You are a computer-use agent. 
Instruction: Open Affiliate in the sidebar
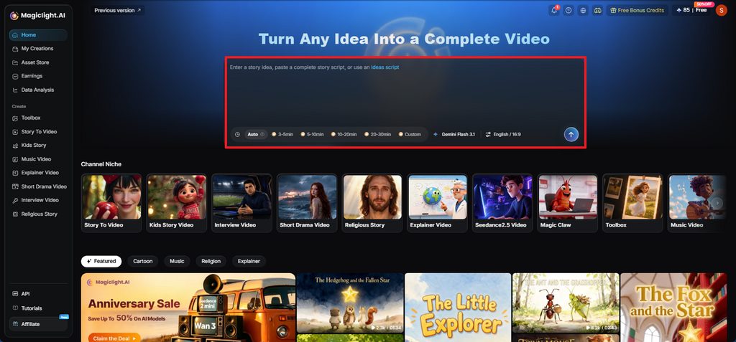click(x=38, y=324)
